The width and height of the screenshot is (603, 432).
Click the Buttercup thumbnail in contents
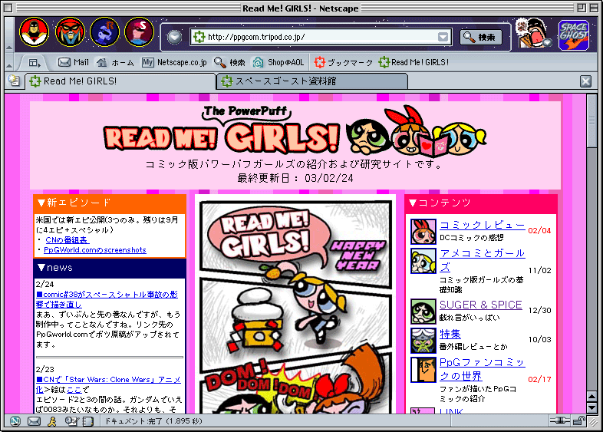pos(423,312)
